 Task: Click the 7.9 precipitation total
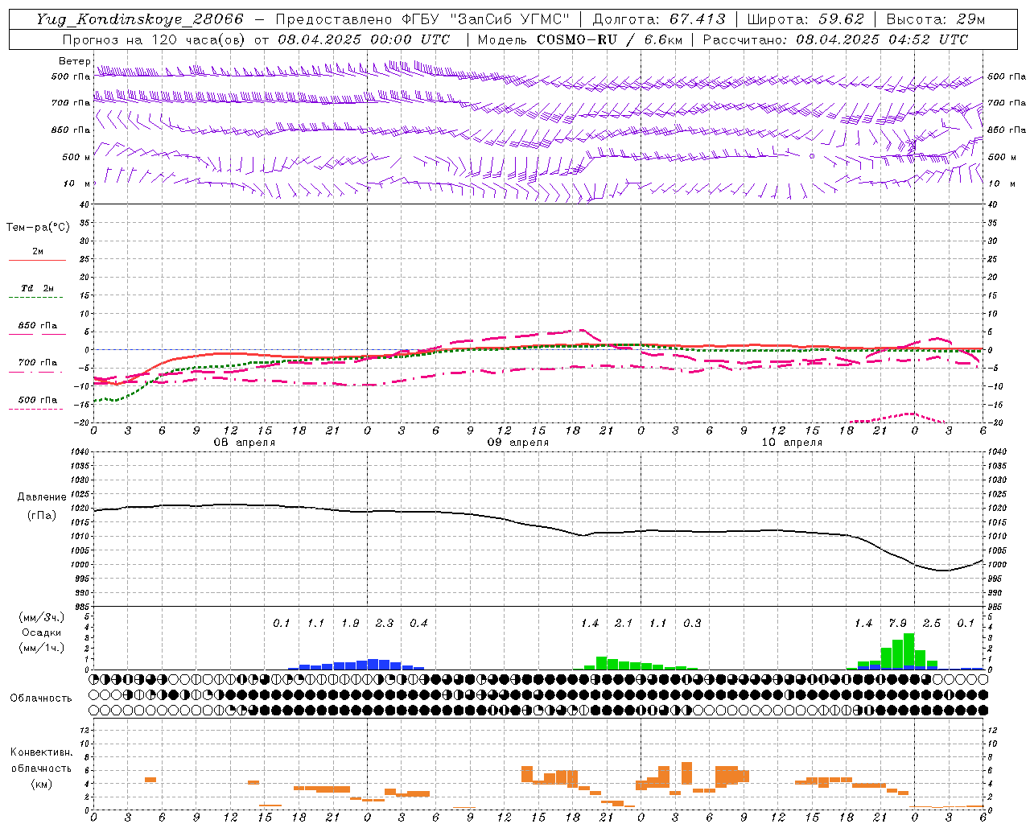pos(897,624)
